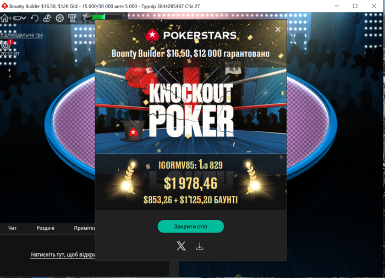Viewport: 385px width, 278px height.
Task: Close the knockout results popup
Action: [x=278, y=30]
